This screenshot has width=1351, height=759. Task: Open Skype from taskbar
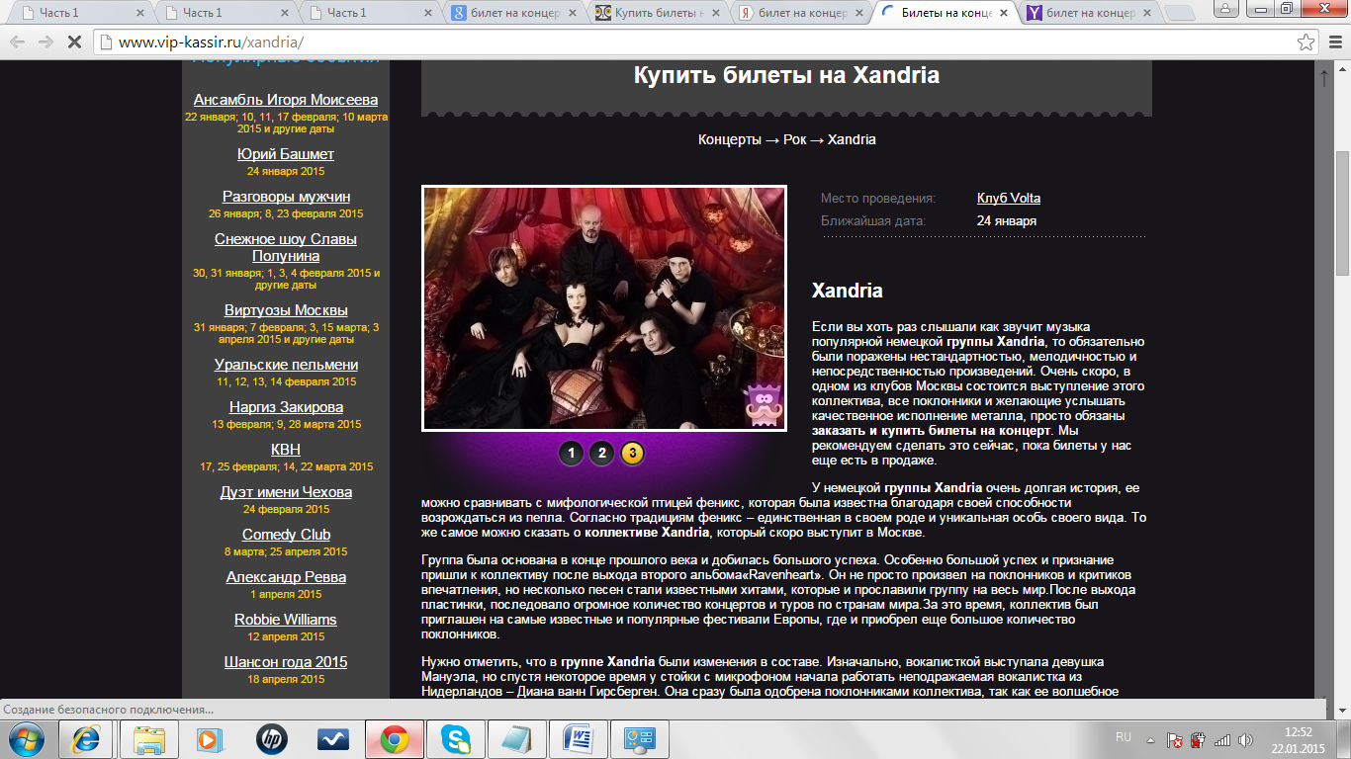pyautogui.click(x=456, y=739)
